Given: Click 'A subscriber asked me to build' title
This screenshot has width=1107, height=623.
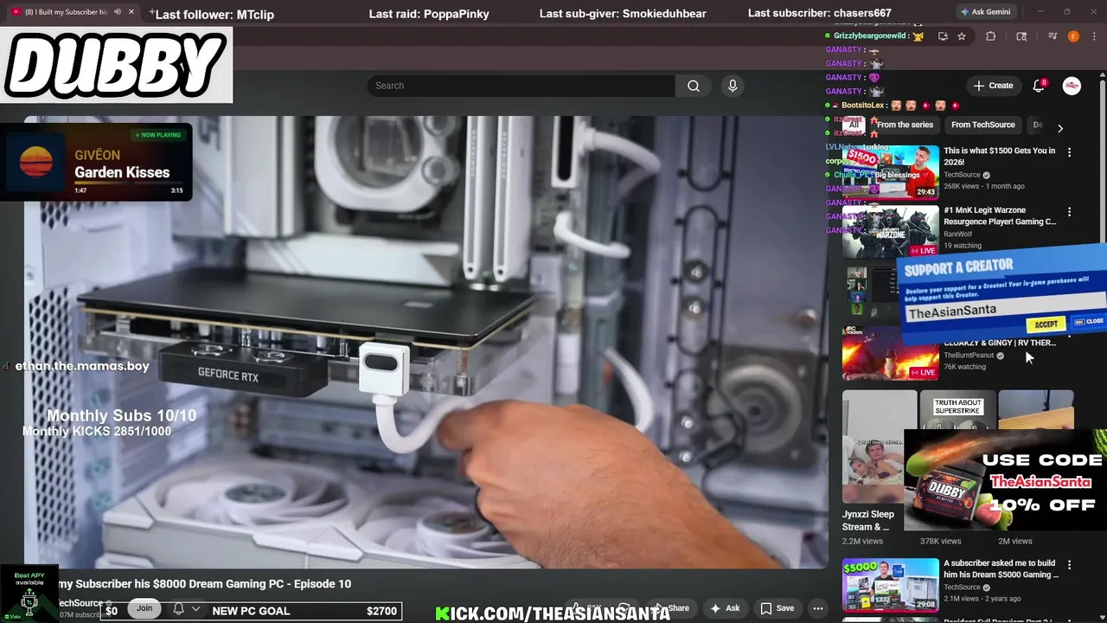Looking at the screenshot, I should coord(1001,569).
